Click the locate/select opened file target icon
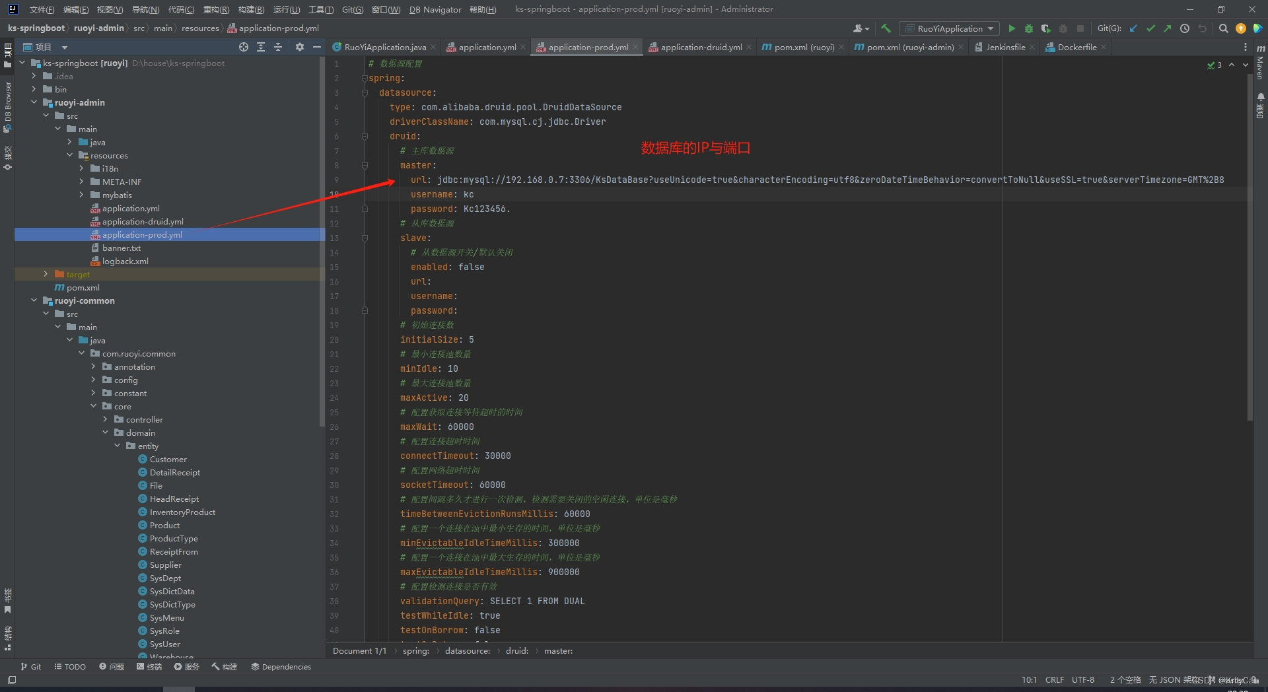Image resolution: width=1268 pixels, height=692 pixels. pos(244,47)
